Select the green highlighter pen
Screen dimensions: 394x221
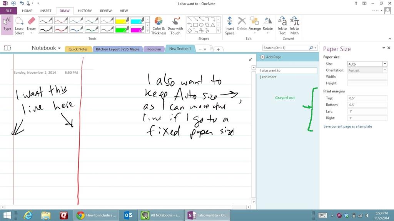coord(122,29)
